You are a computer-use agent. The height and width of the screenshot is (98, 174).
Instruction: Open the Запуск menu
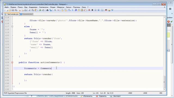69,7
